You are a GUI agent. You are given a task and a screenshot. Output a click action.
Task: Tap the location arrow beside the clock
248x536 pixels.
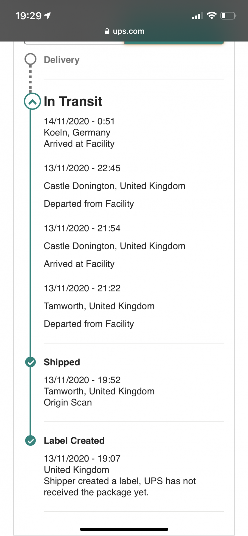(x=47, y=16)
